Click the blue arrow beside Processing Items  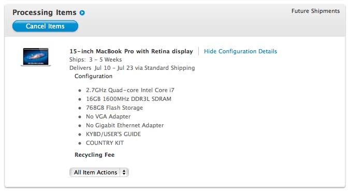tap(82, 13)
